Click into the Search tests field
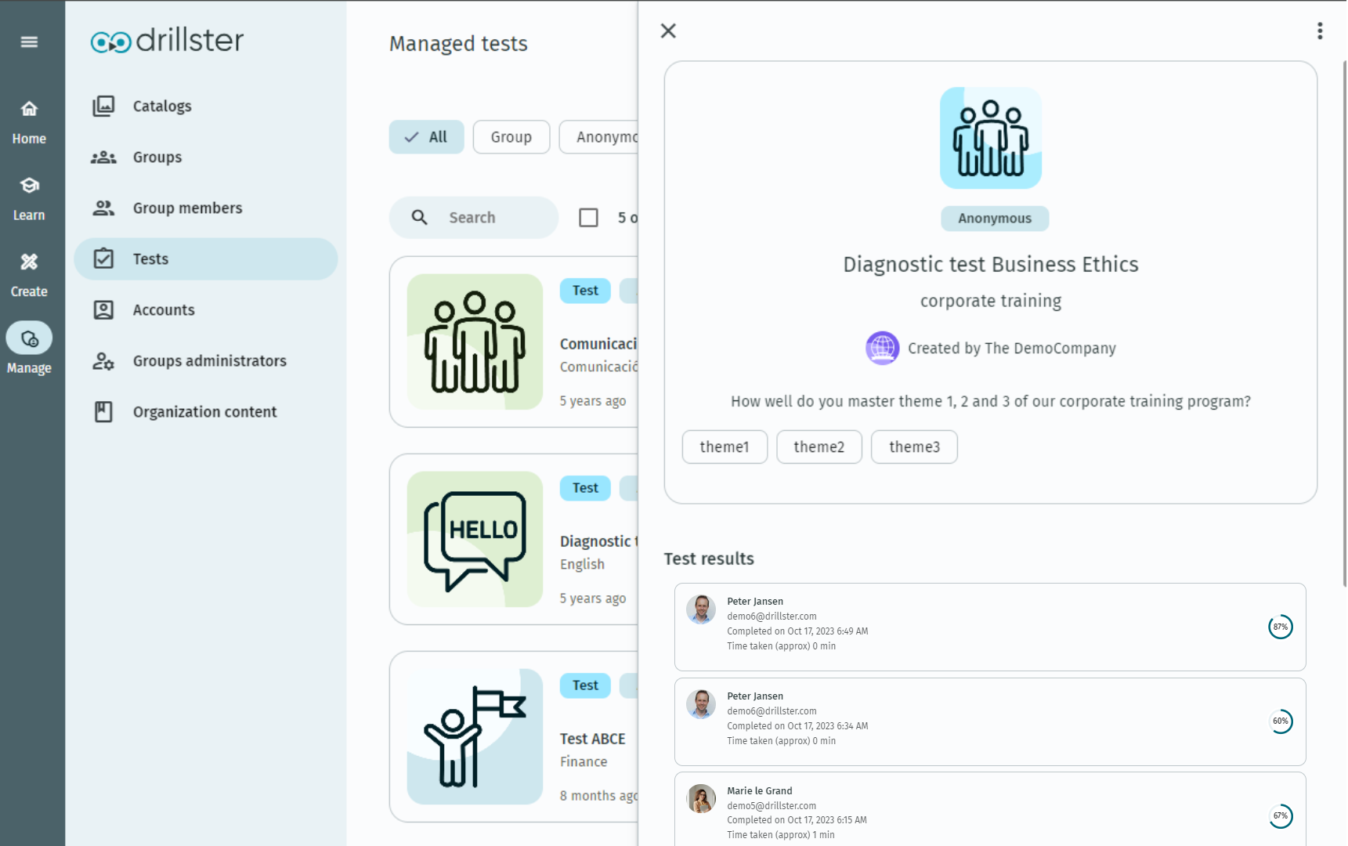The image size is (1348, 846). click(474, 217)
